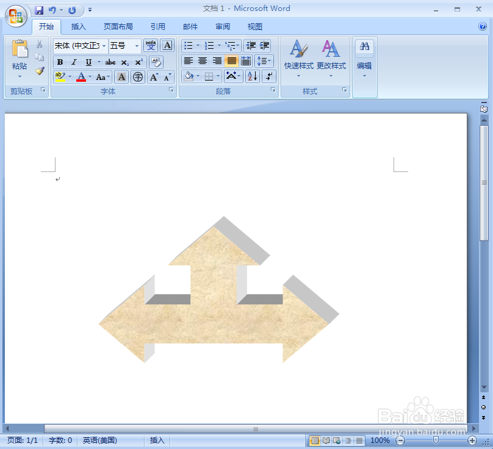Click the phonetic guide wén icon
The height and width of the screenshot is (449, 493).
(151, 45)
